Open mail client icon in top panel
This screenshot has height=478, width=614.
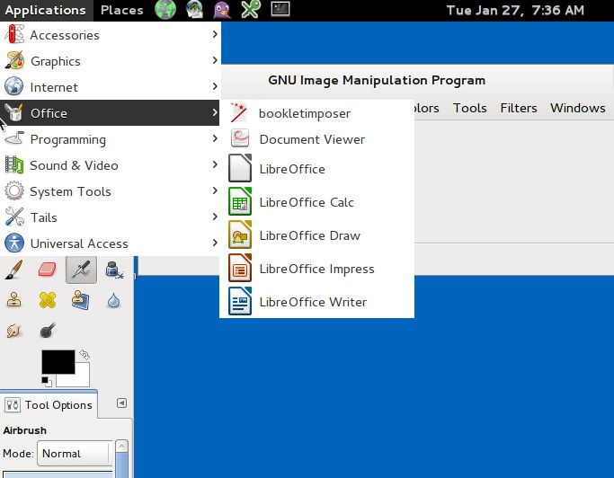pyautogui.click(x=194, y=10)
